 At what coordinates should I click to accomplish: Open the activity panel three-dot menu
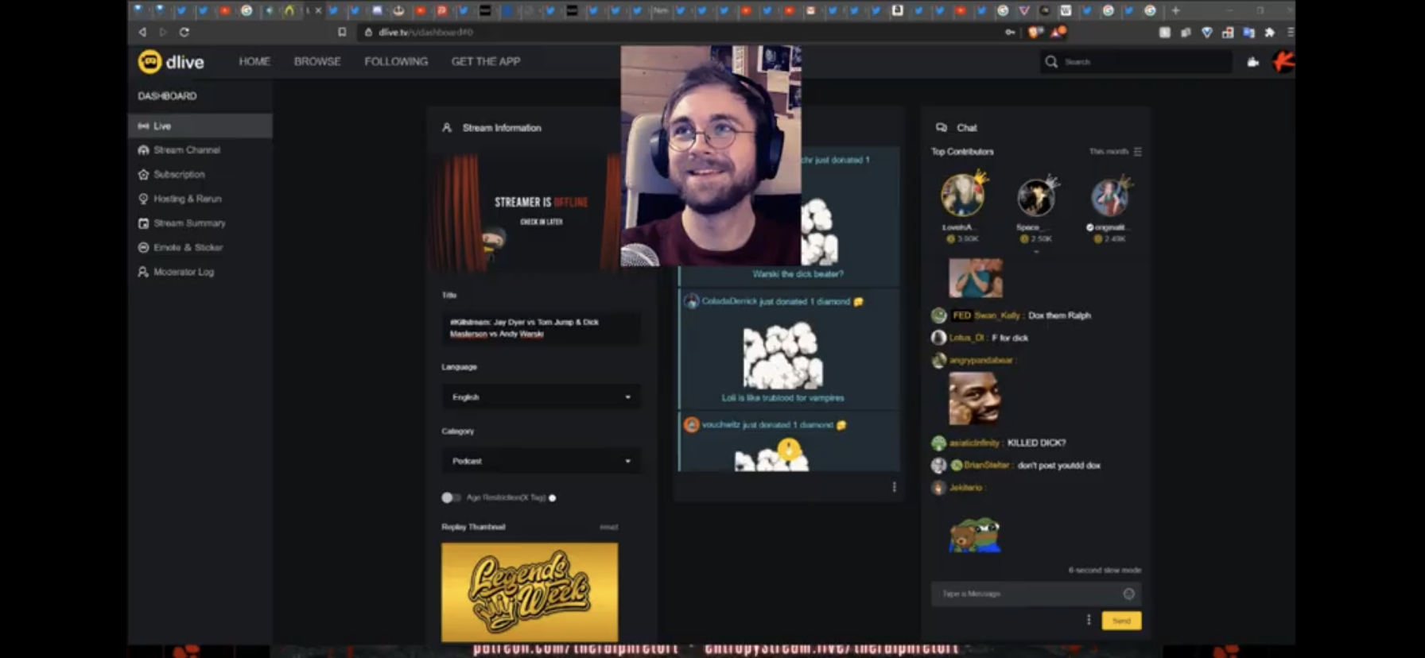coord(894,487)
